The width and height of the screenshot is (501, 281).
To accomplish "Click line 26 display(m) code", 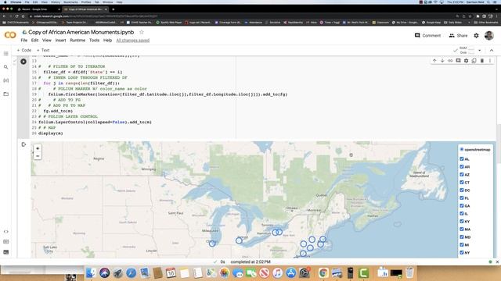I will [x=50, y=133].
